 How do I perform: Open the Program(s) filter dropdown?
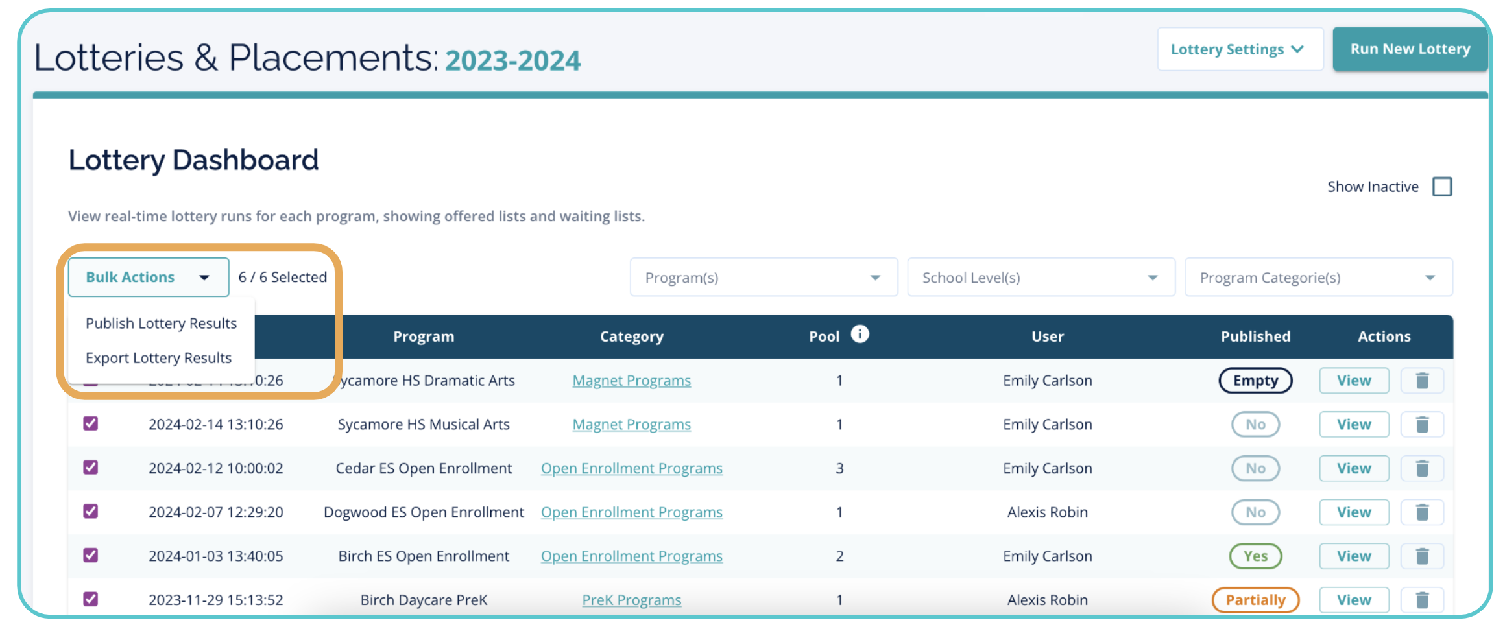[764, 278]
